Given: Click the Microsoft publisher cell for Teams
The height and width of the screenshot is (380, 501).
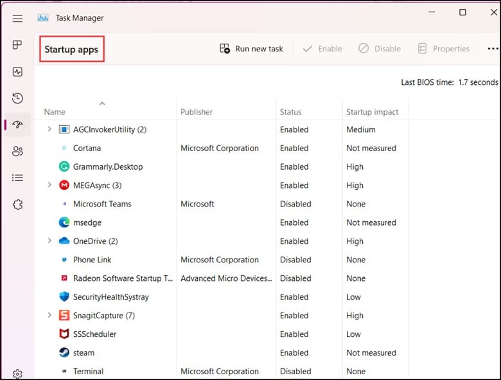Looking at the screenshot, I should (x=197, y=204).
